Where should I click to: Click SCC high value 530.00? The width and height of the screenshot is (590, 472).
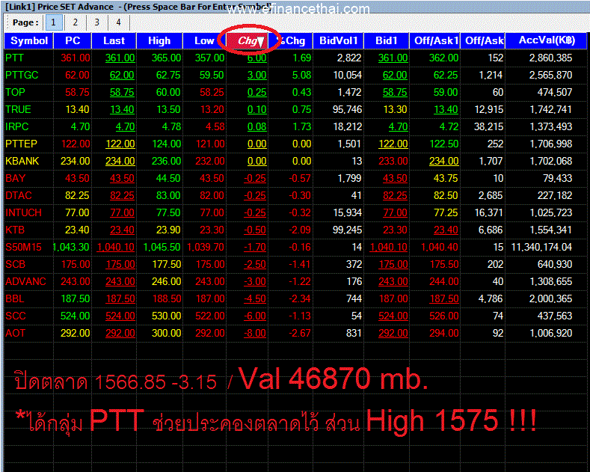click(x=166, y=316)
